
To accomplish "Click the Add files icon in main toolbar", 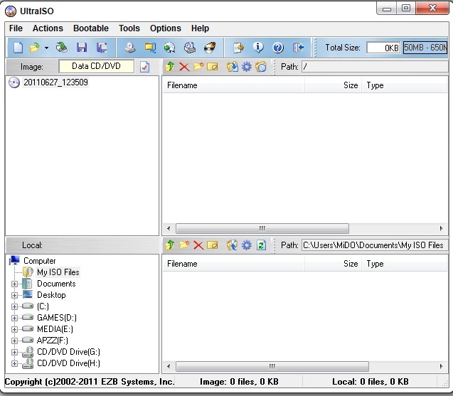I will pos(238,48).
